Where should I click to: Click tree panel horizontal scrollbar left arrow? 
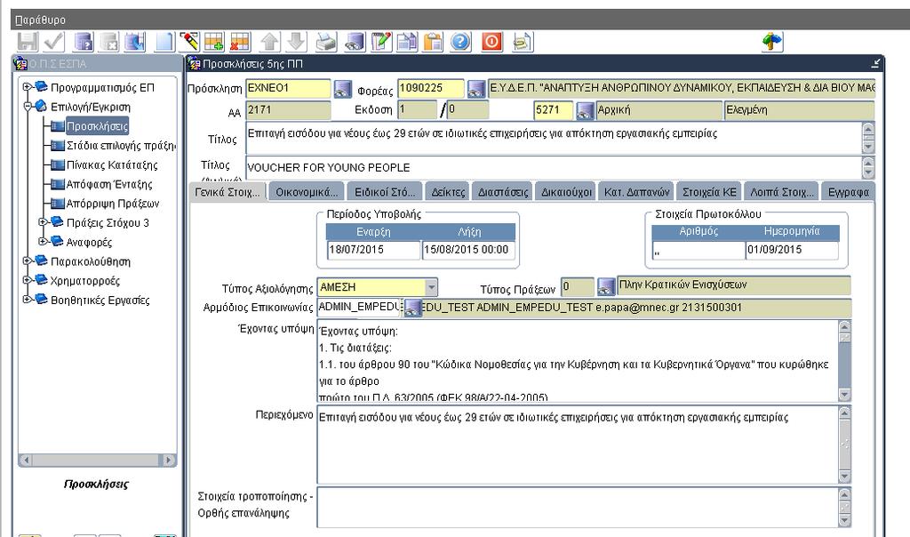coord(26,460)
